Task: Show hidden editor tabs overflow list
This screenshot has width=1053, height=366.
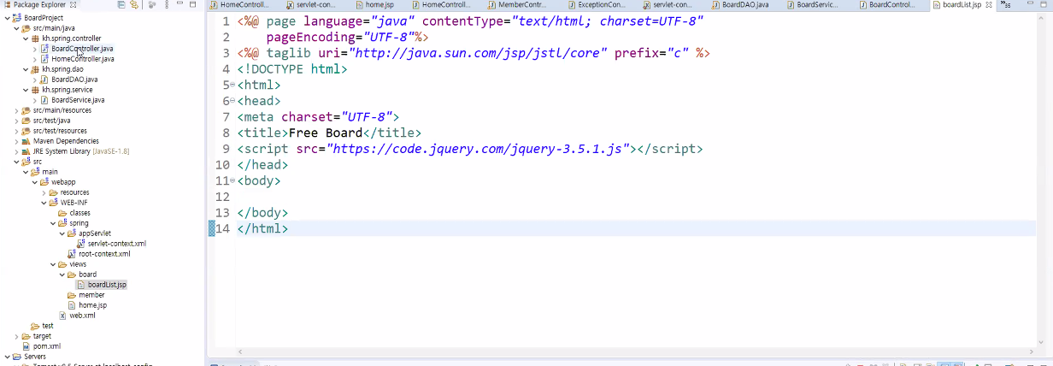Action: pyautogui.click(x=1006, y=5)
